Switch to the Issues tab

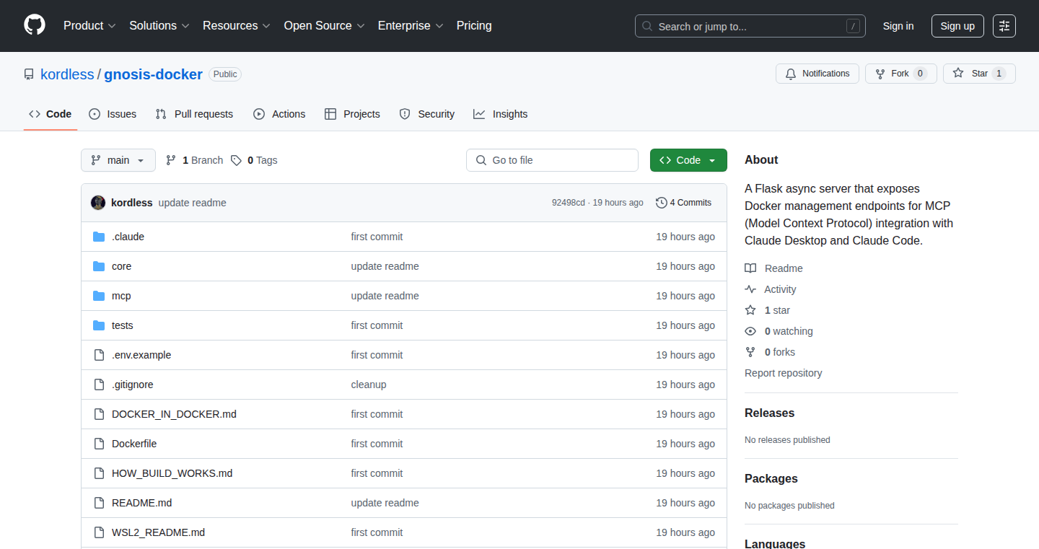click(113, 114)
